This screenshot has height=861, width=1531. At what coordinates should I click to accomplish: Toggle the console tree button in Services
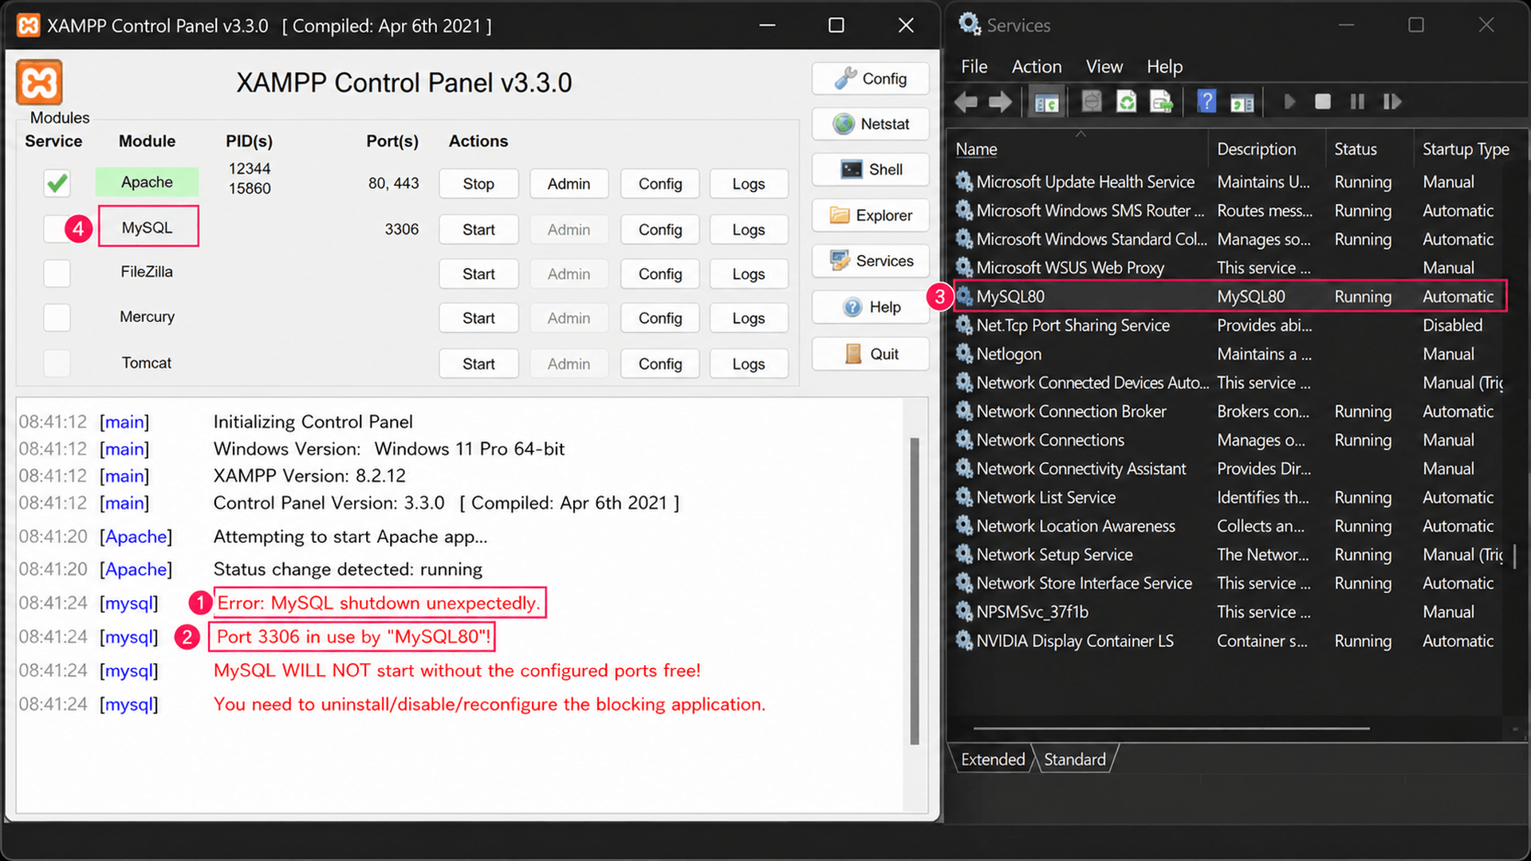tap(1046, 102)
